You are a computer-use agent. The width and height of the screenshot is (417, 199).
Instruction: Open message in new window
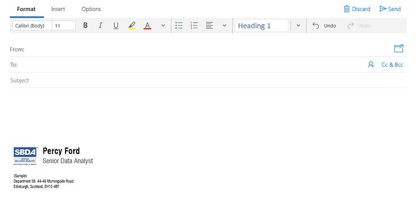click(x=398, y=49)
